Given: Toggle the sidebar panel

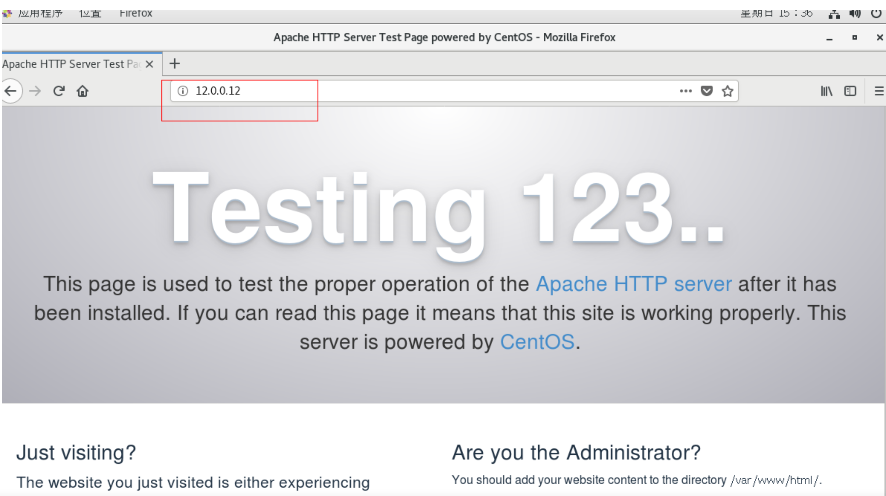Looking at the screenshot, I should pos(850,91).
